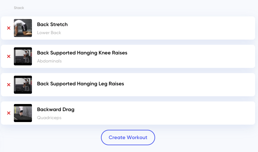Select the Back Stretch title

(52, 24)
